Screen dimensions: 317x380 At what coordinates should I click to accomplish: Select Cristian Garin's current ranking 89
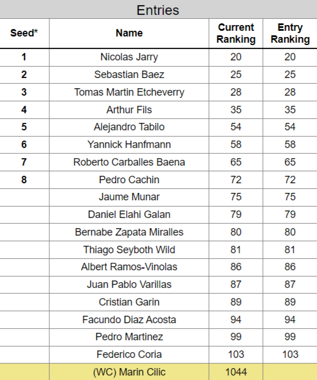pyautogui.click(x=236, y=302)
